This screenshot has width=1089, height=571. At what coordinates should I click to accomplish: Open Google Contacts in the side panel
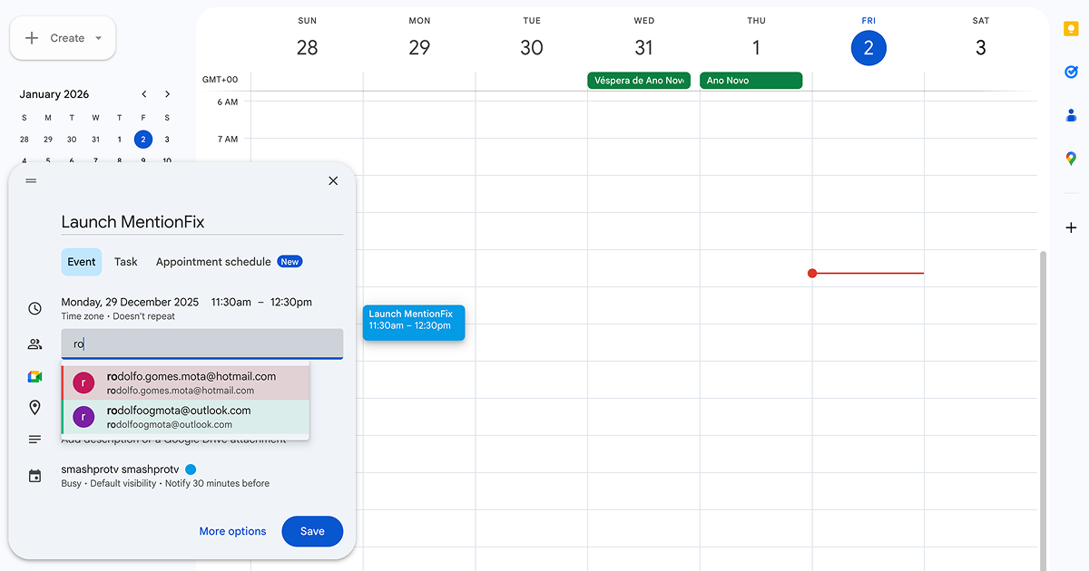coord(1070,115)
